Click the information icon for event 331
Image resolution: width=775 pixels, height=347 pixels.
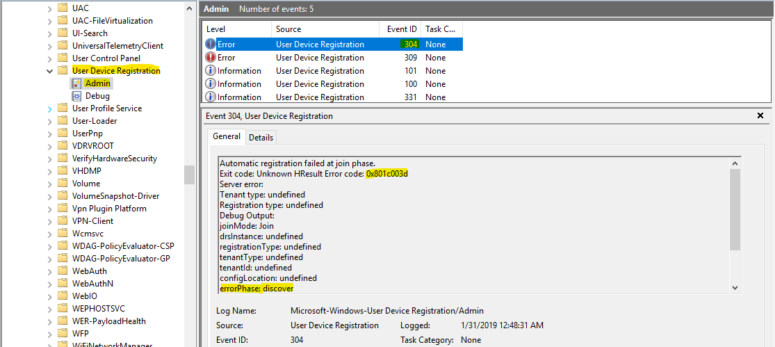pos(211,97)
